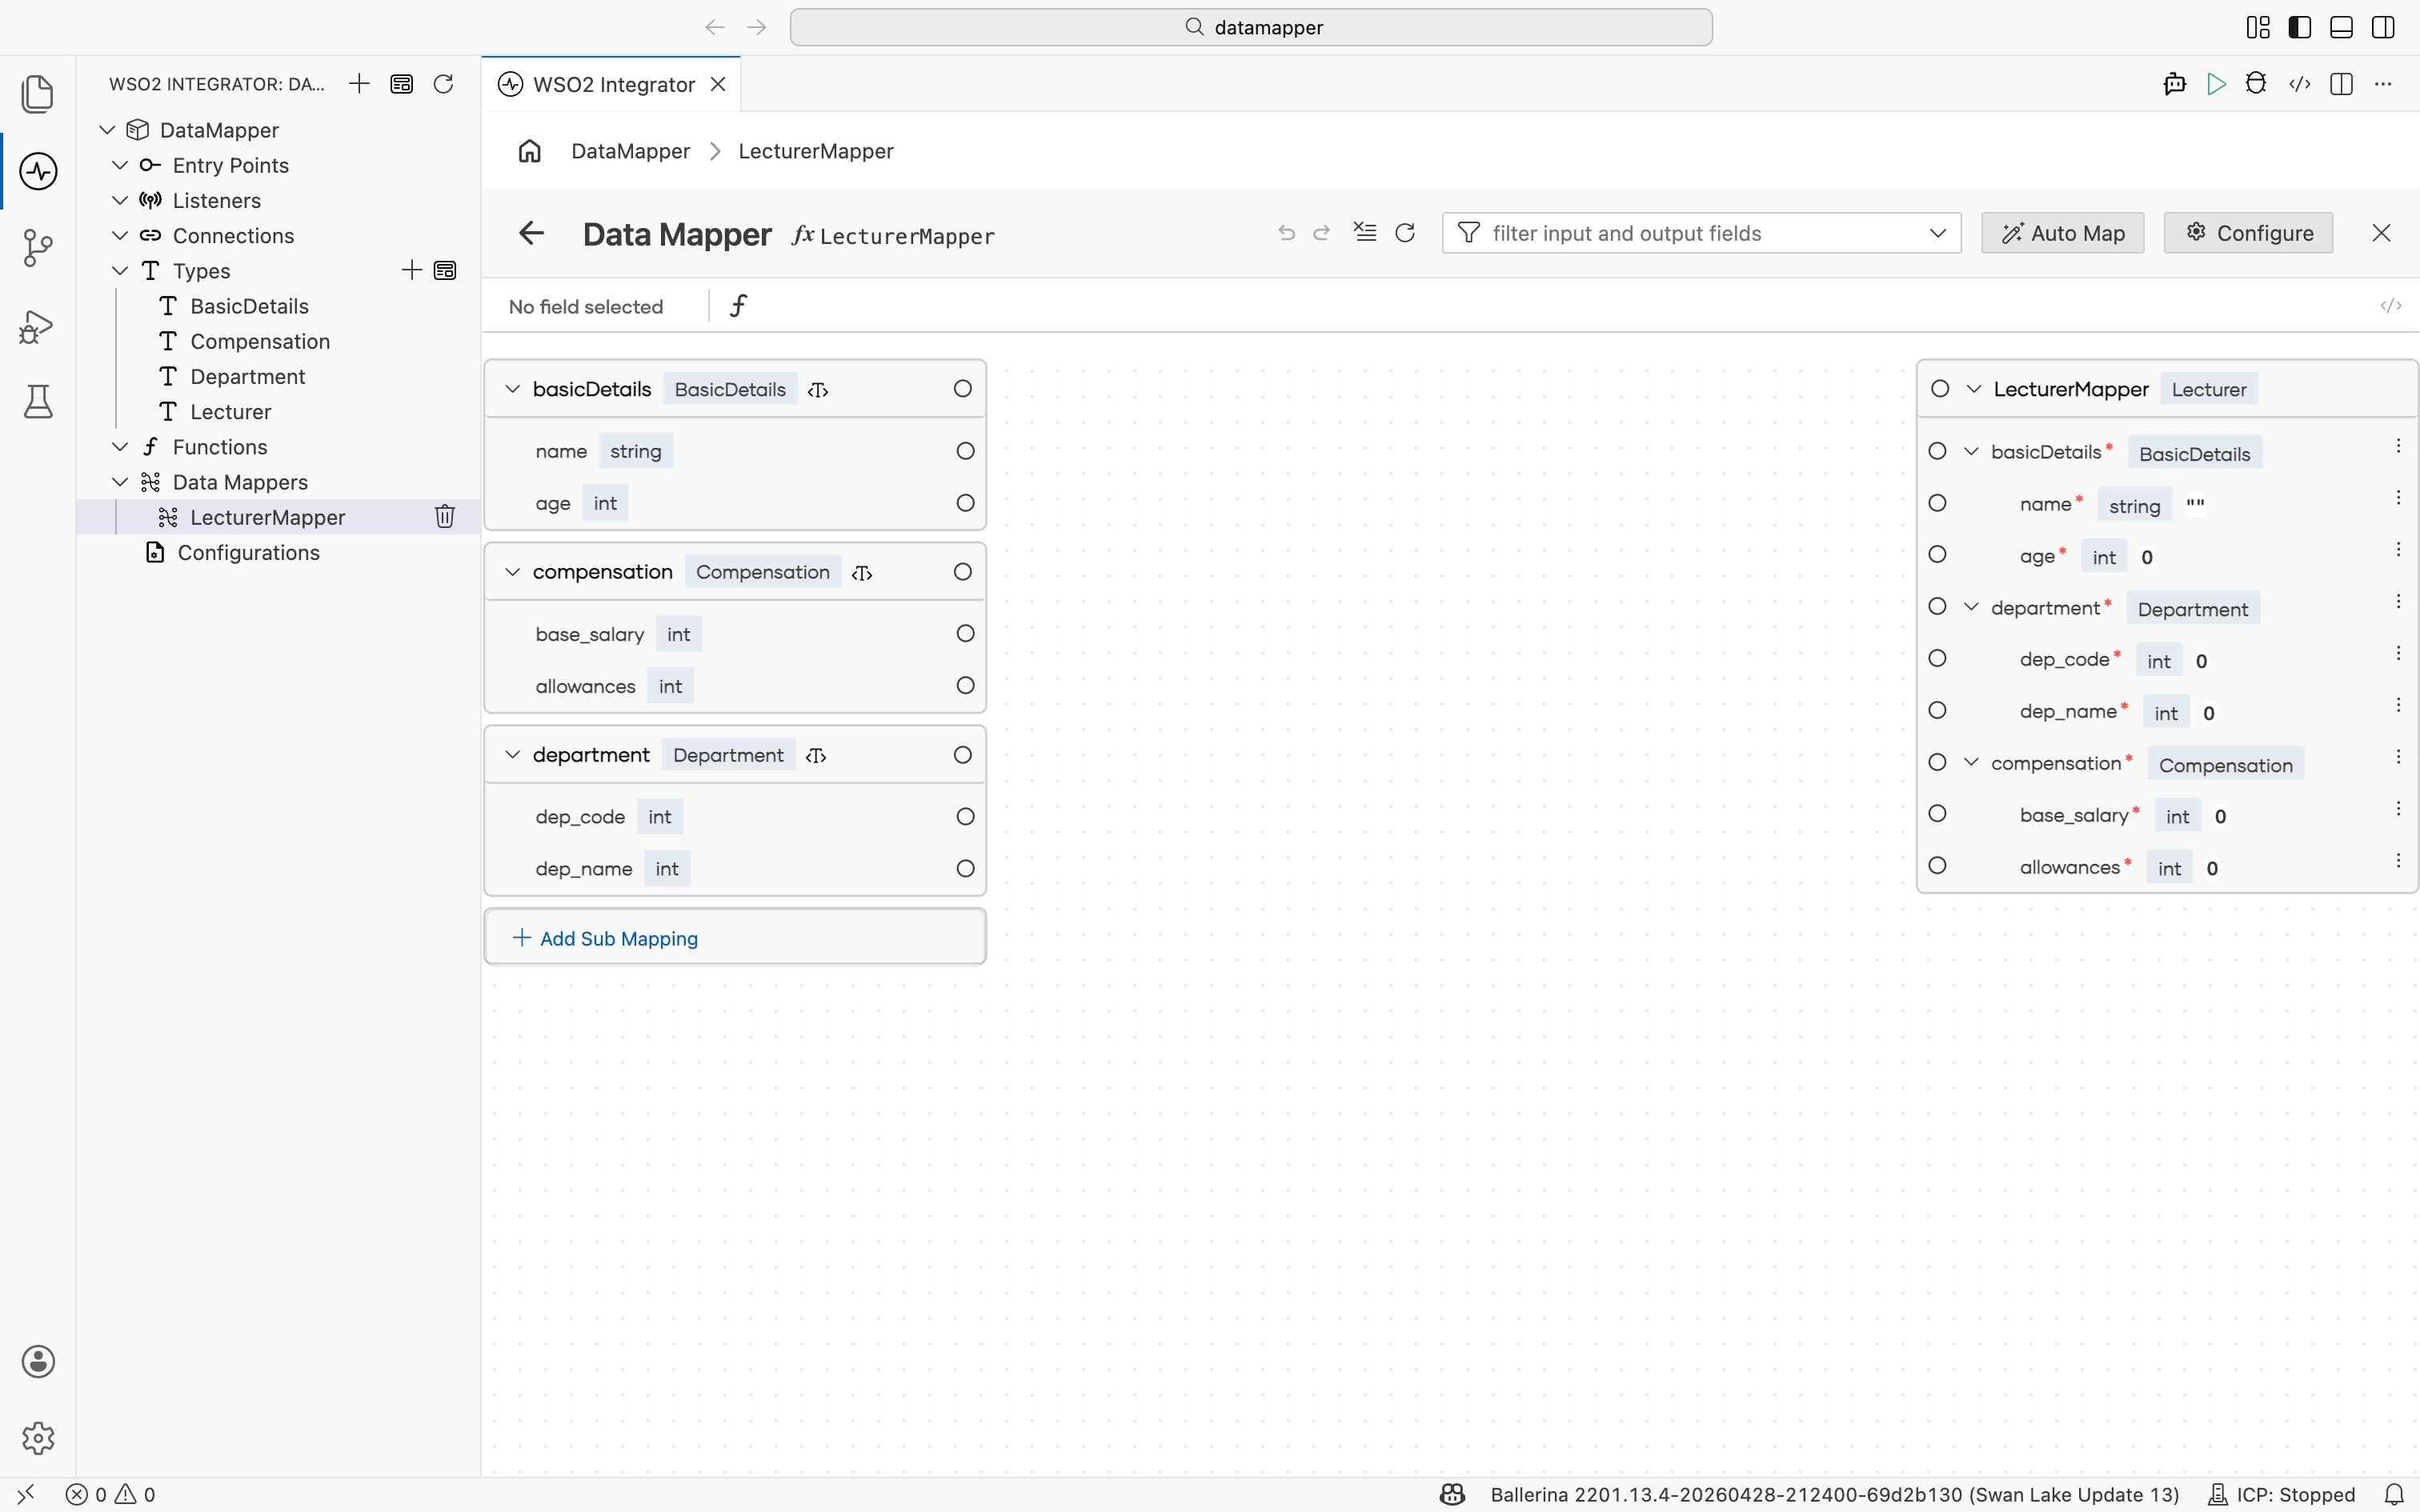Open Source Control view icon
2420x1512 pixels.
coord(38,248)
